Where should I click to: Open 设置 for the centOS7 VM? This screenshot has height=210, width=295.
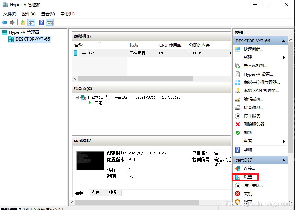pos(249,177)
